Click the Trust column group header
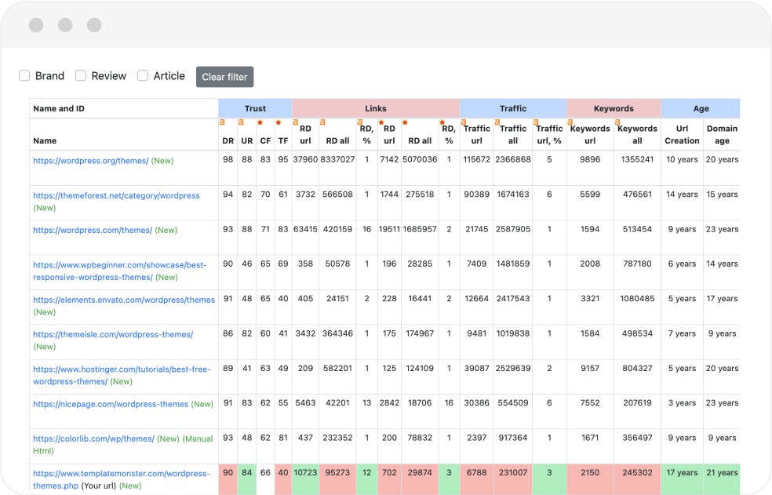The height and width of the screenshot is (495, 772). (x=255, y=108)
